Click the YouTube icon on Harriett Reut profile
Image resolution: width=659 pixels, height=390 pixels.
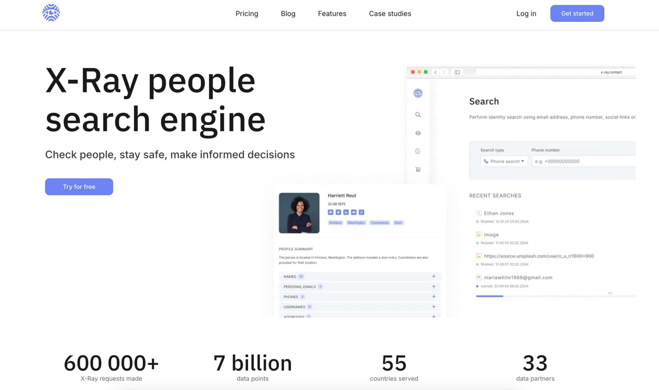point(354,212)
